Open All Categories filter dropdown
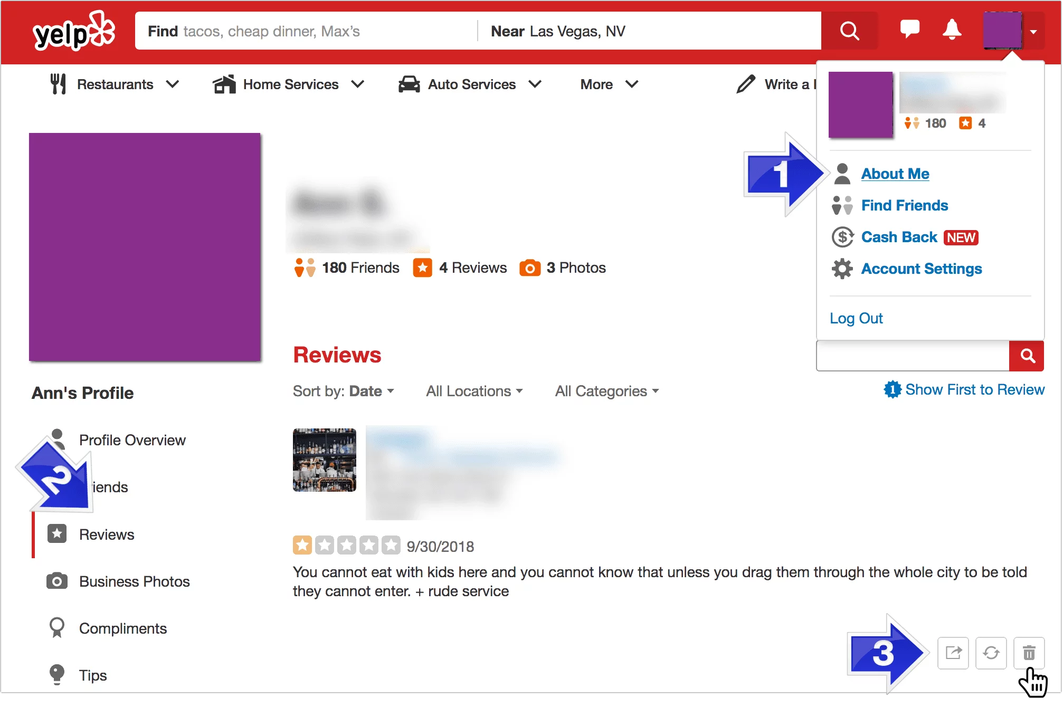1063x707 pixels. coord(607,391)
